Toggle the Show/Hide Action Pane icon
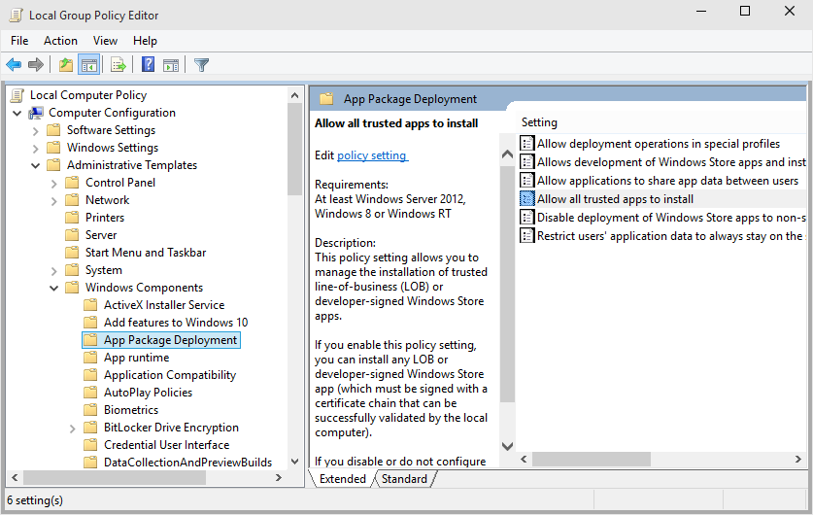 (x=171, y=65)
